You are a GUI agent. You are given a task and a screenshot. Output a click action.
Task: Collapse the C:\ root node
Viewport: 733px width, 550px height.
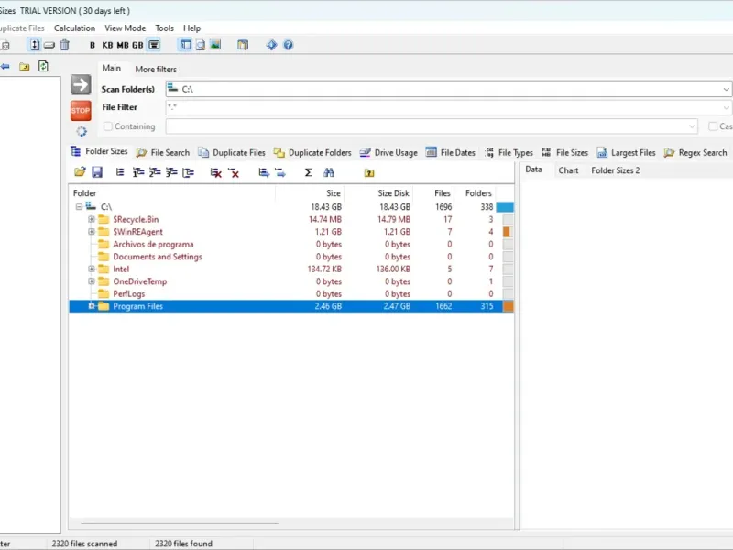[79, 207]
